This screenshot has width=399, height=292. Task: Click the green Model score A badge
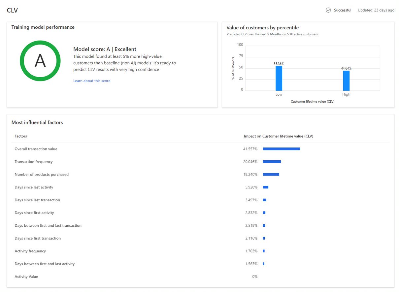(40, 61)
